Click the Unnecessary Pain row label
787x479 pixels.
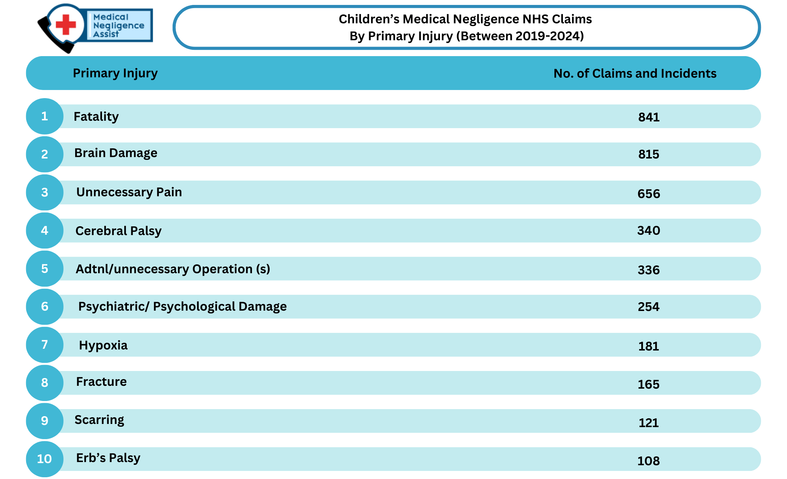tap(129, 192)
